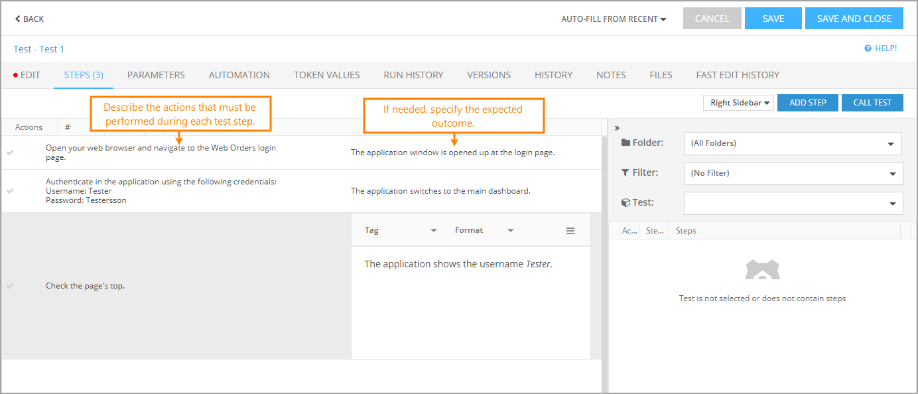The image size is (918, 394).
Task: Switch to the PARAMETERS tab
Action: (156, 75)
